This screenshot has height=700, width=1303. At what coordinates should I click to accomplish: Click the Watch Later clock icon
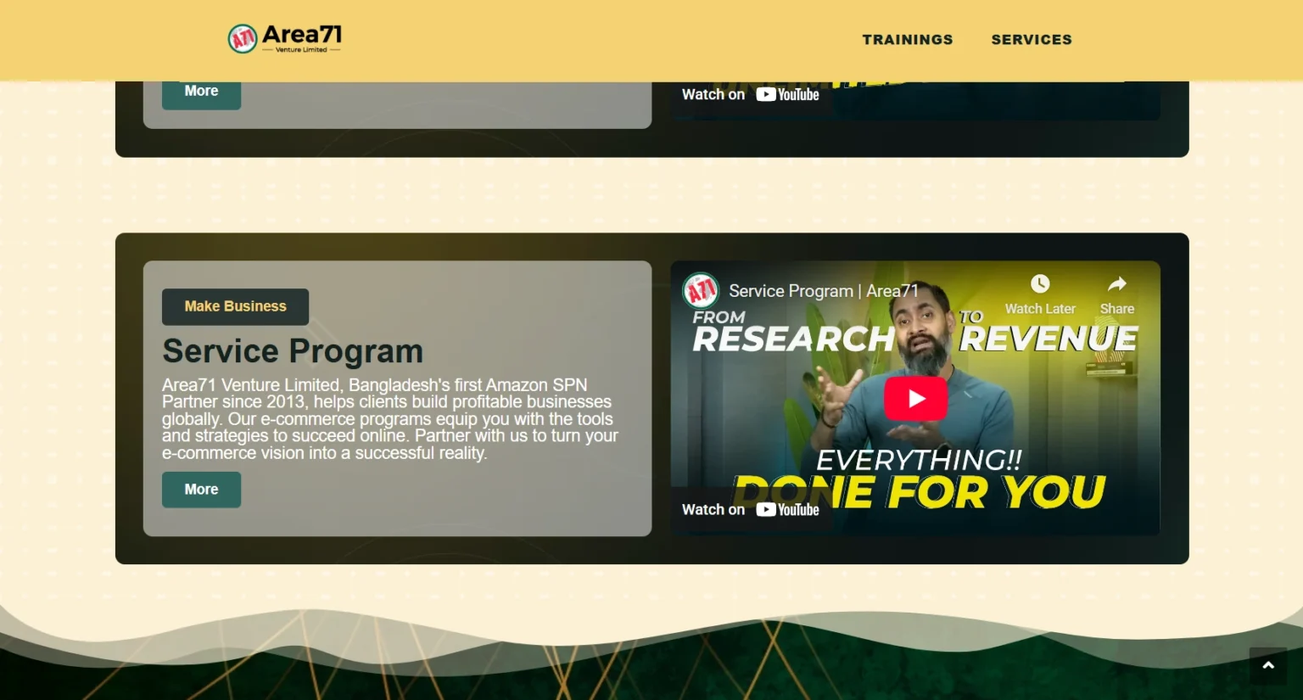(1040, 284)
